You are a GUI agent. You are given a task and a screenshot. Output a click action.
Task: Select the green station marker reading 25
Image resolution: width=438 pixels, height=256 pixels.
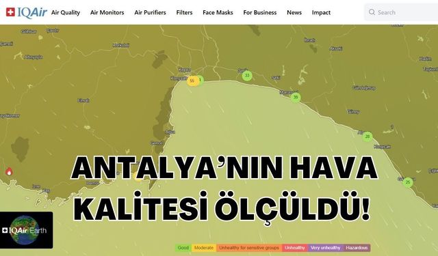pyautogui.click(x=408, y=182)
